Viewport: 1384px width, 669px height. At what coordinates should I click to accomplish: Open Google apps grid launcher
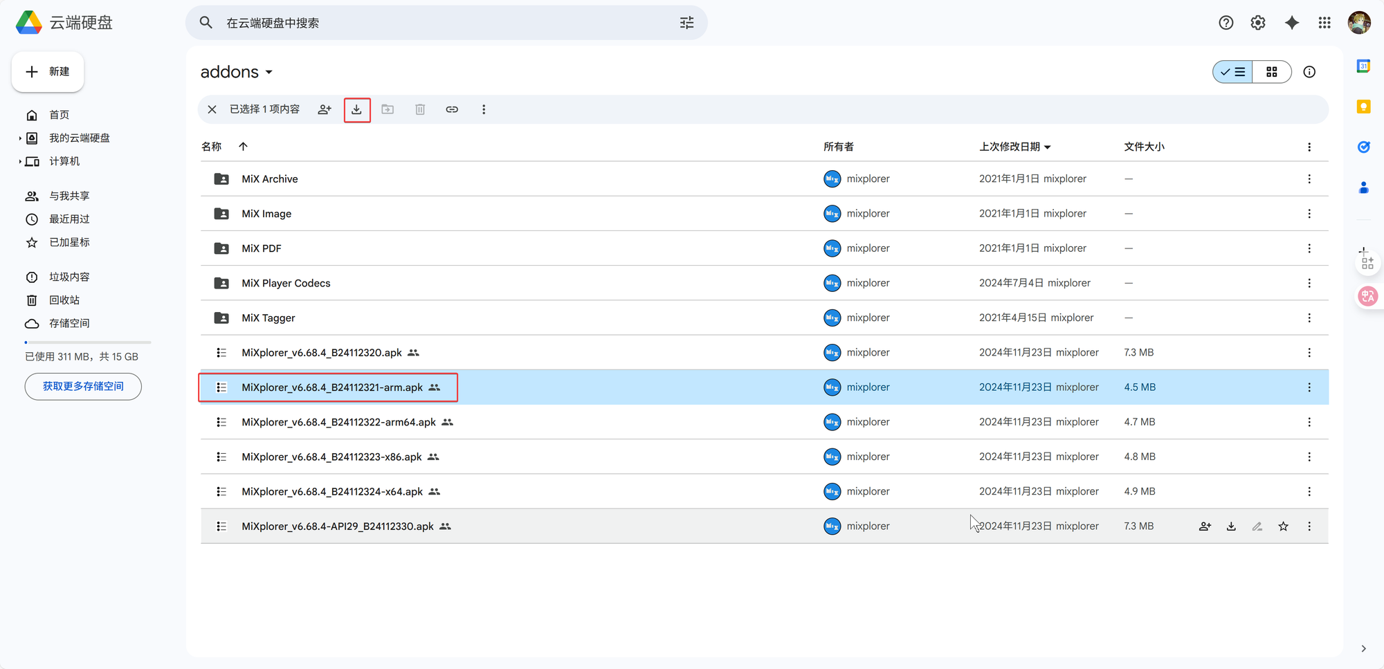pyautogui.click(x=1324, y=23)
